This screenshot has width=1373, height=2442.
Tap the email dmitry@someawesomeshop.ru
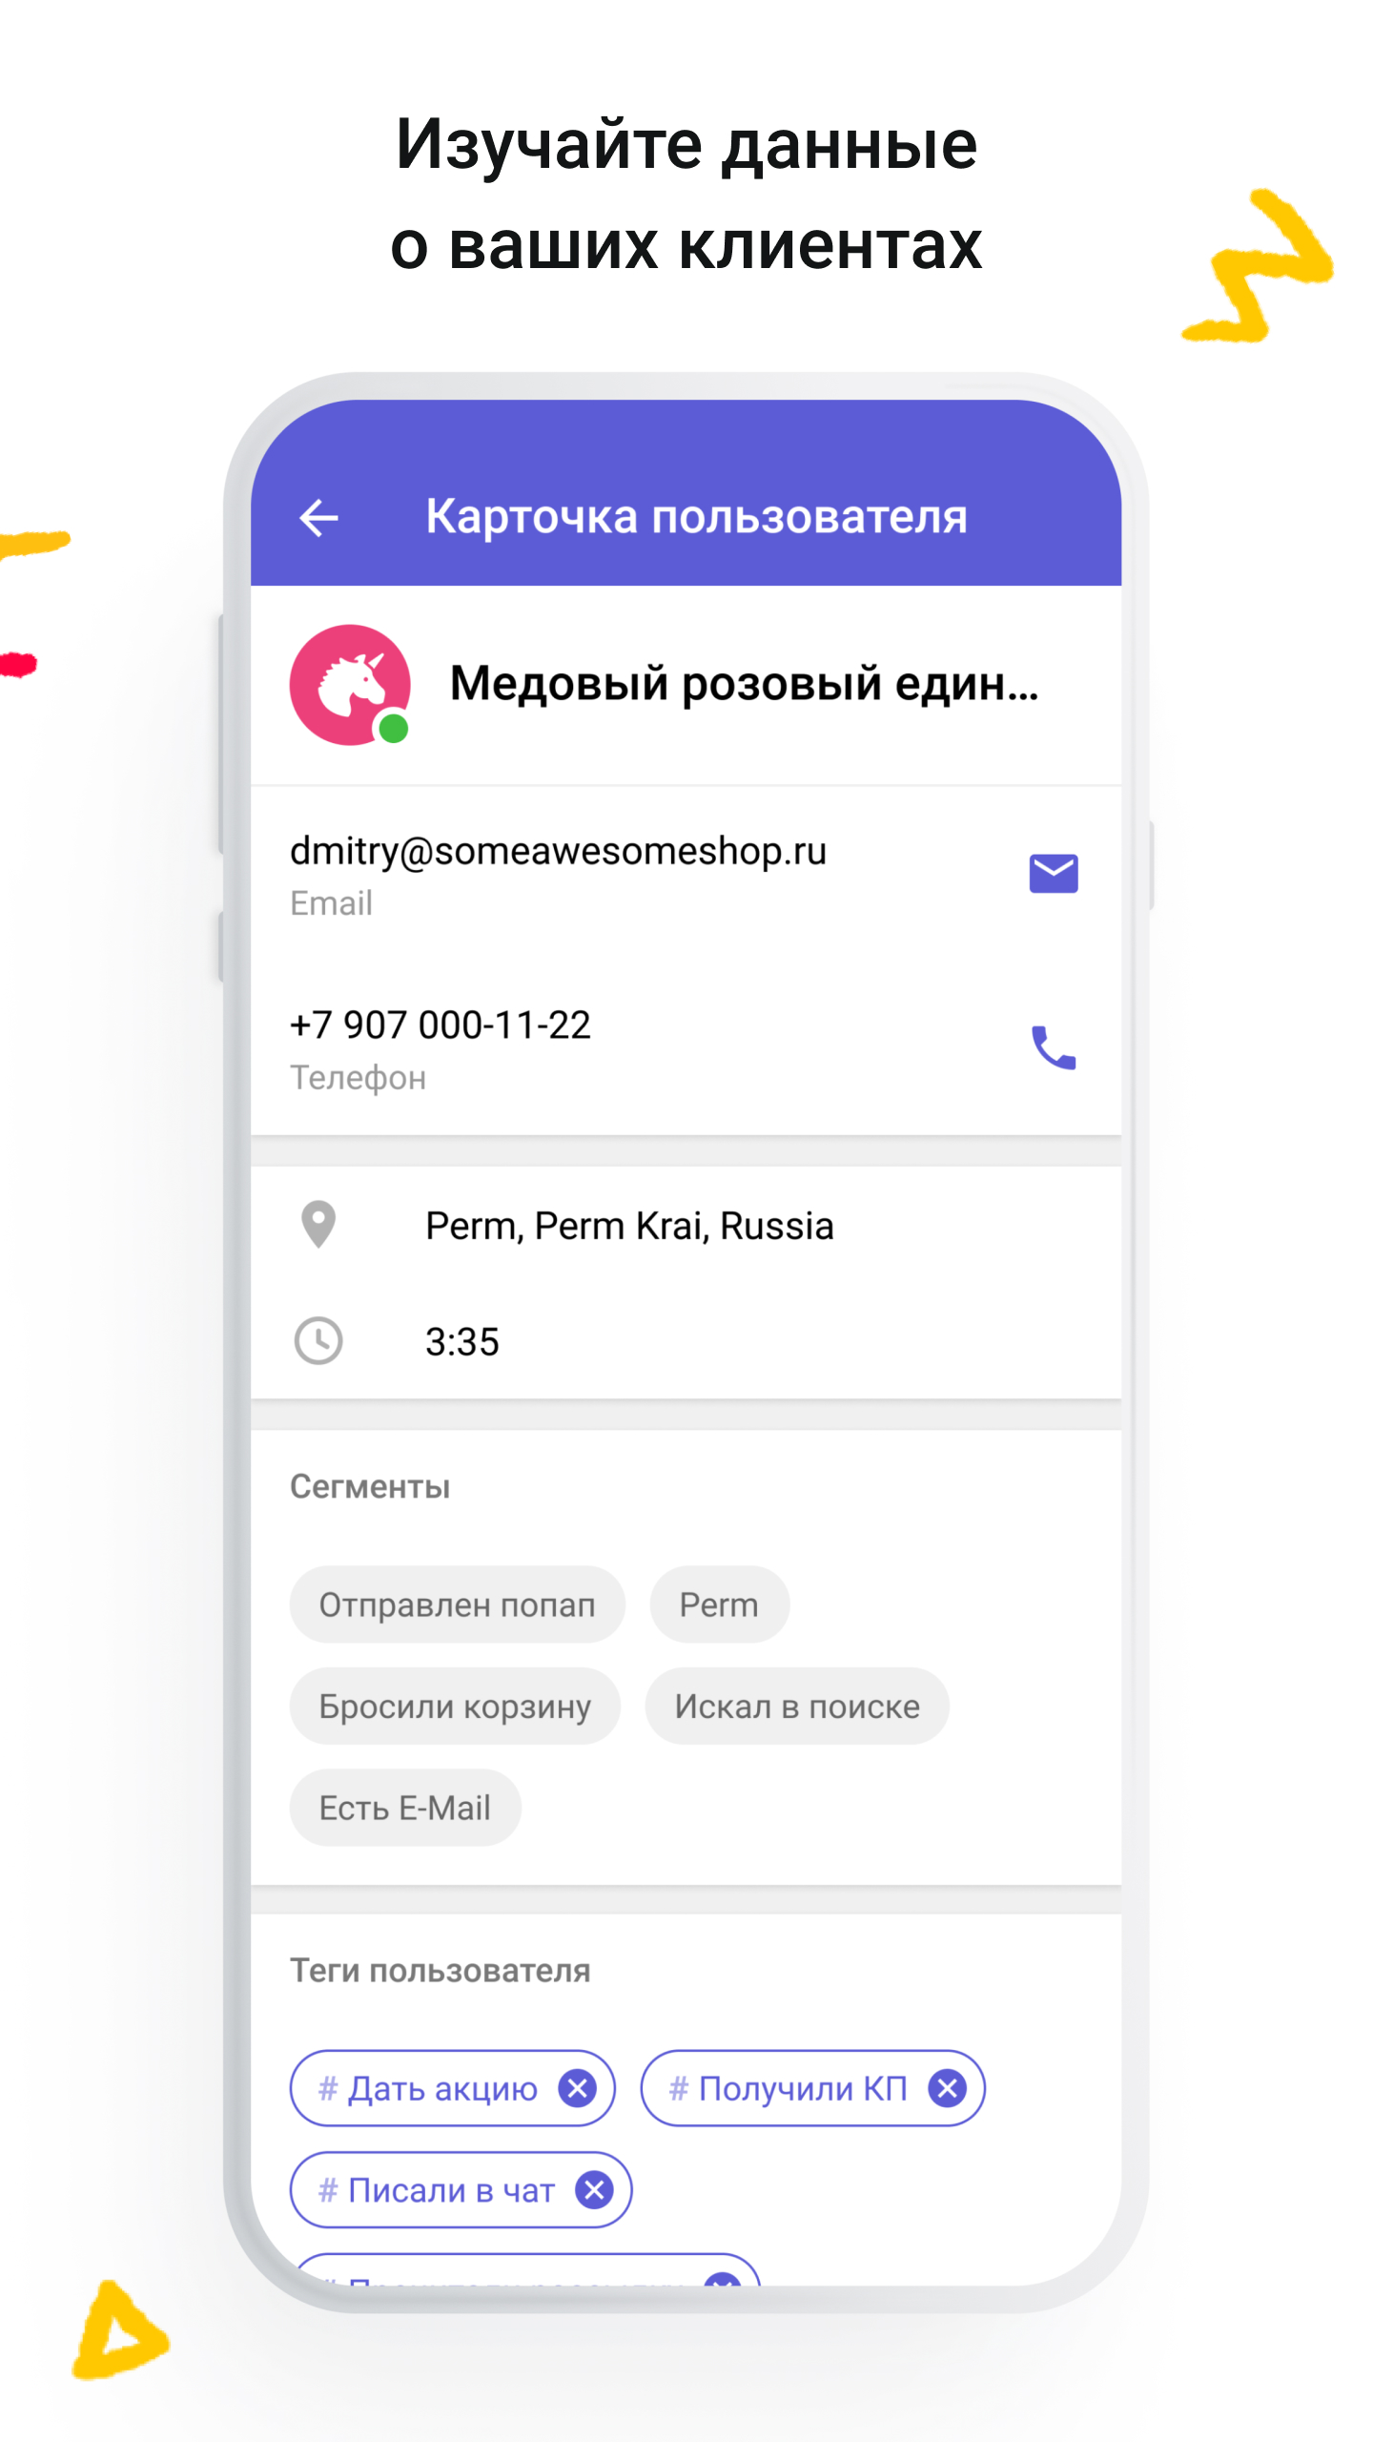coord(559,851)
